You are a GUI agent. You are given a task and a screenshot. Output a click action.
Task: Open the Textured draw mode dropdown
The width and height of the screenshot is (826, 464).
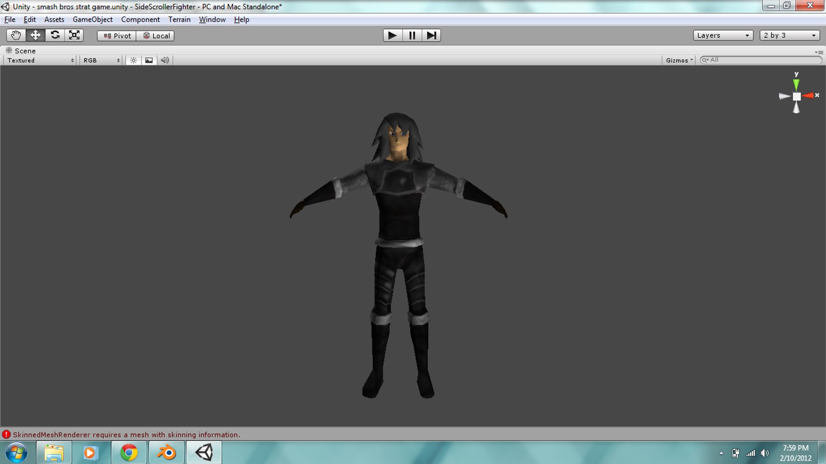click(x=40, y=60)
